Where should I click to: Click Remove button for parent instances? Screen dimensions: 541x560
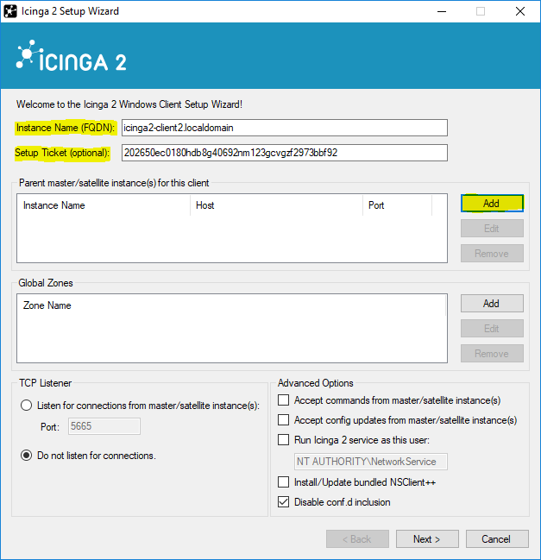[x=492, y=254]
